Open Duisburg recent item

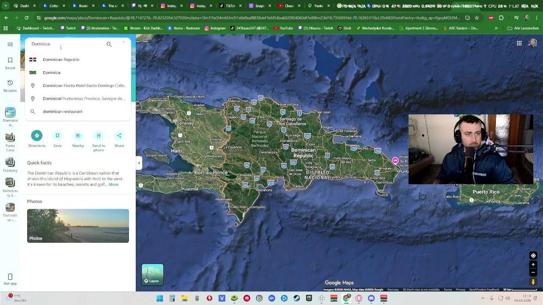10,165
